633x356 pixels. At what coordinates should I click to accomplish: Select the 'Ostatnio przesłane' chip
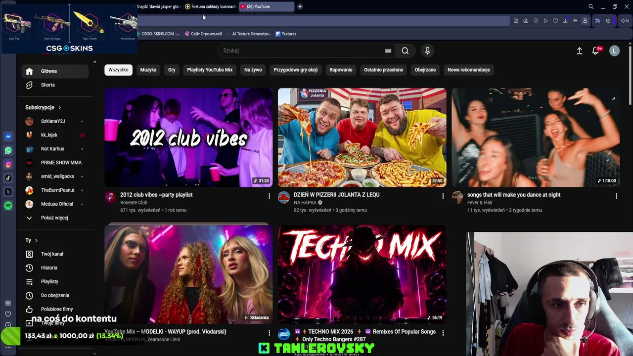(x=384, y=70)
